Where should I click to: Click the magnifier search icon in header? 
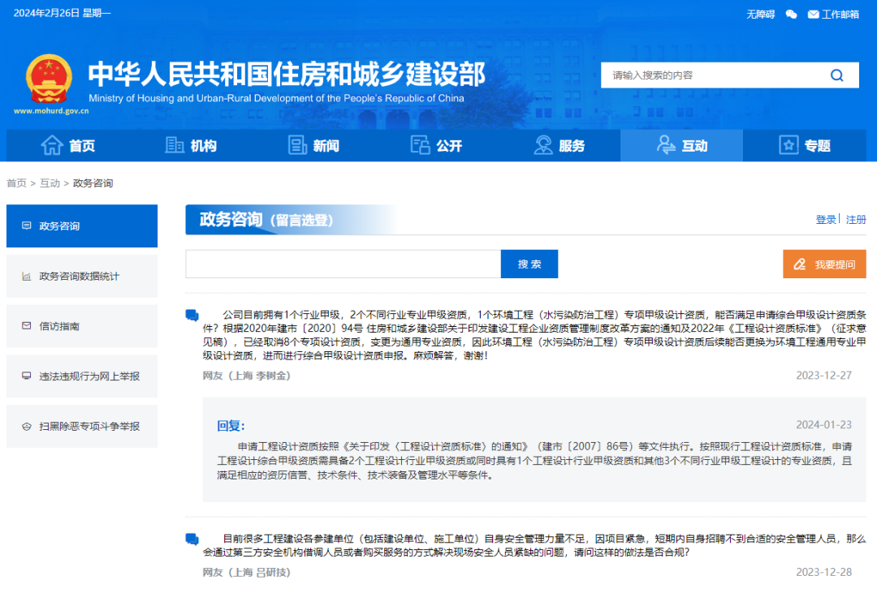836,75
